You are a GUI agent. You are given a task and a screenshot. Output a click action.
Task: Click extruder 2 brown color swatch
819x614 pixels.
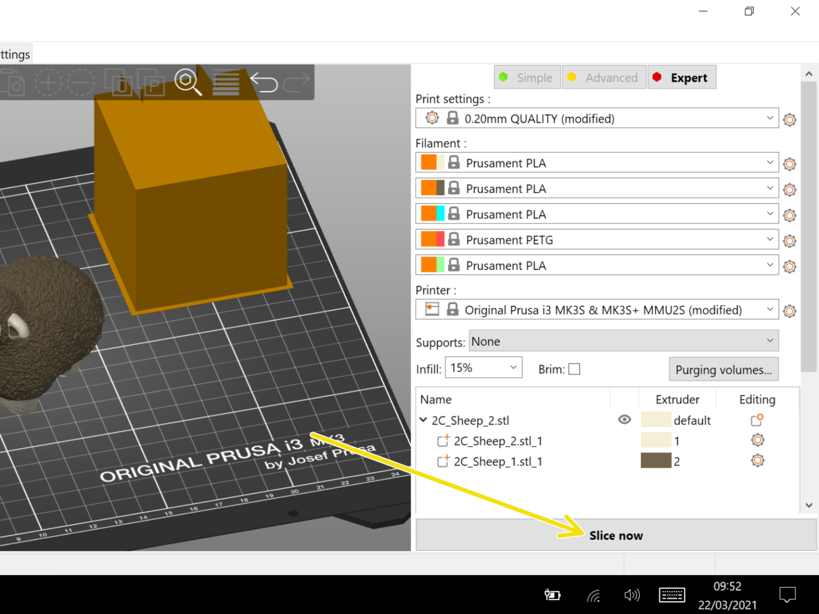point(656,460)
